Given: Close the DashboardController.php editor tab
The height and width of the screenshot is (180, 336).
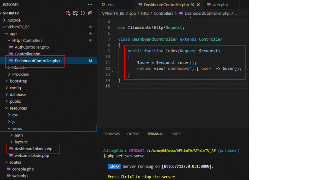Looking at the screenshot, I should [x=198, y=5].
